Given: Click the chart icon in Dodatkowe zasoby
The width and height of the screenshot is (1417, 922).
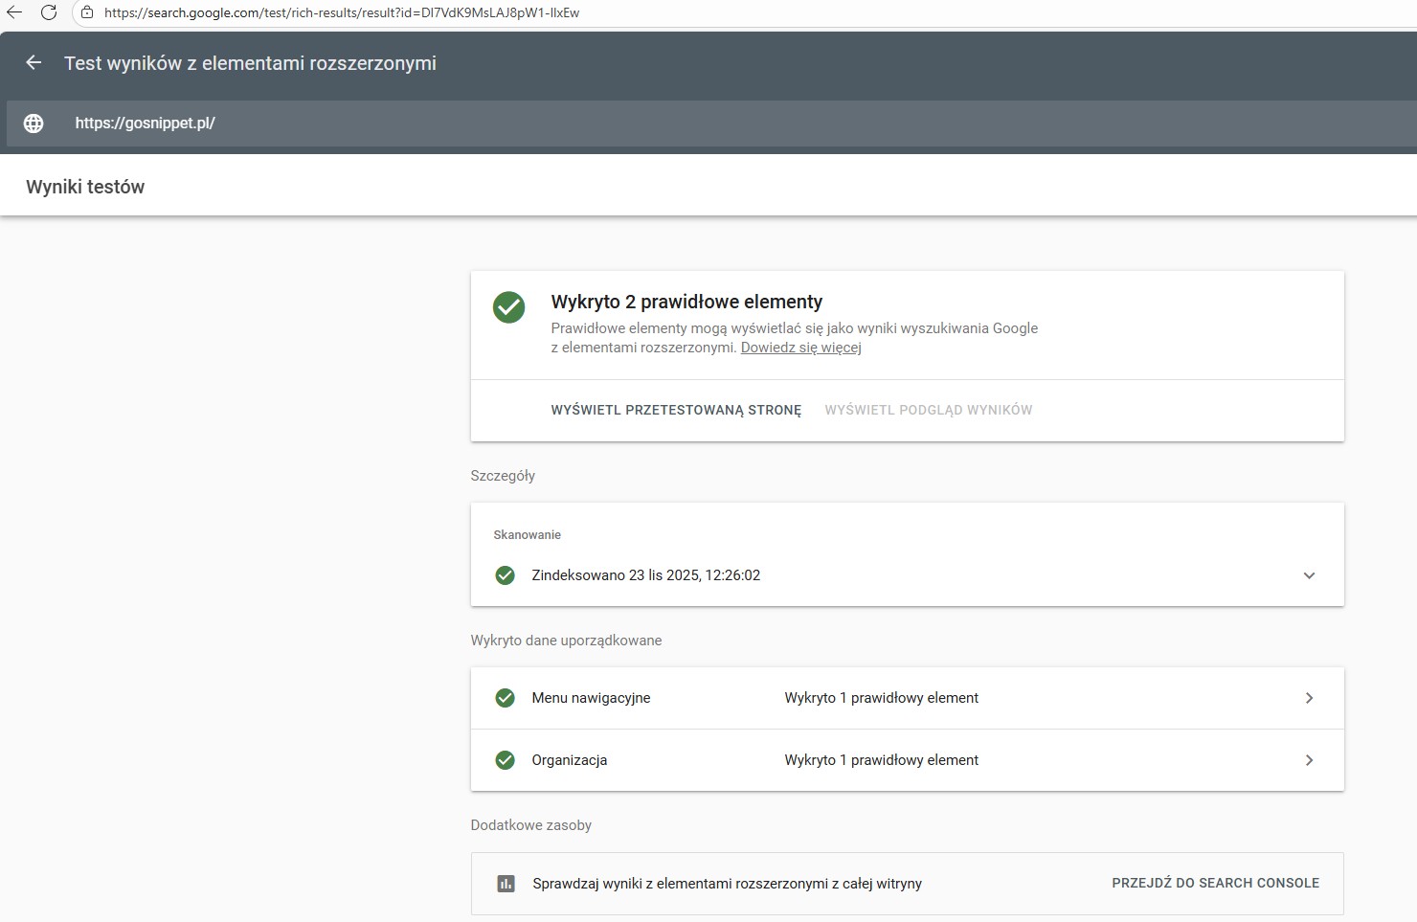Looking at the screenshot, I should pyautogui.click(x=506, y=884).
